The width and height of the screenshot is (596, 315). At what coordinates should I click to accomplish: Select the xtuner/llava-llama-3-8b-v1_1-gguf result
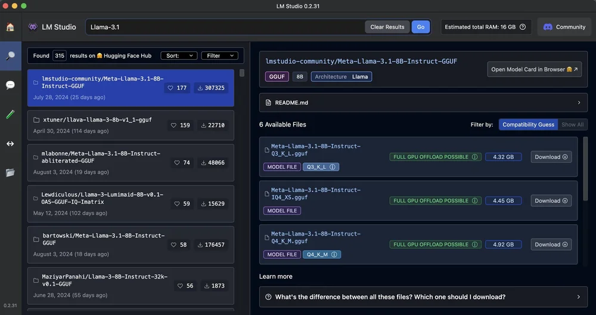click(131, 125)
